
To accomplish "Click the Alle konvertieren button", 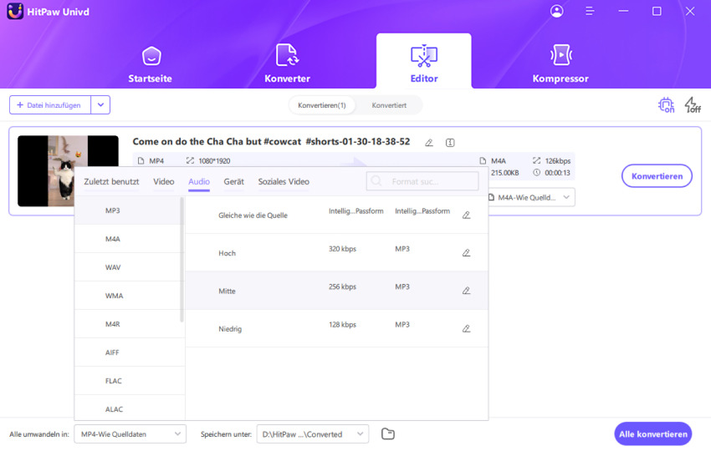I will point(652,433).
